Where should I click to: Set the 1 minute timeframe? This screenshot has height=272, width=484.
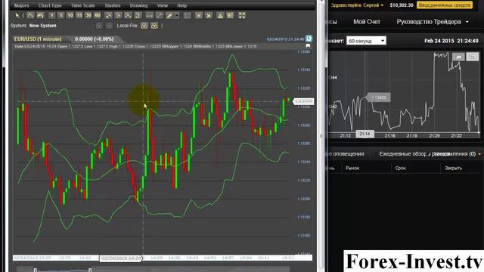(x=52, y=15)
